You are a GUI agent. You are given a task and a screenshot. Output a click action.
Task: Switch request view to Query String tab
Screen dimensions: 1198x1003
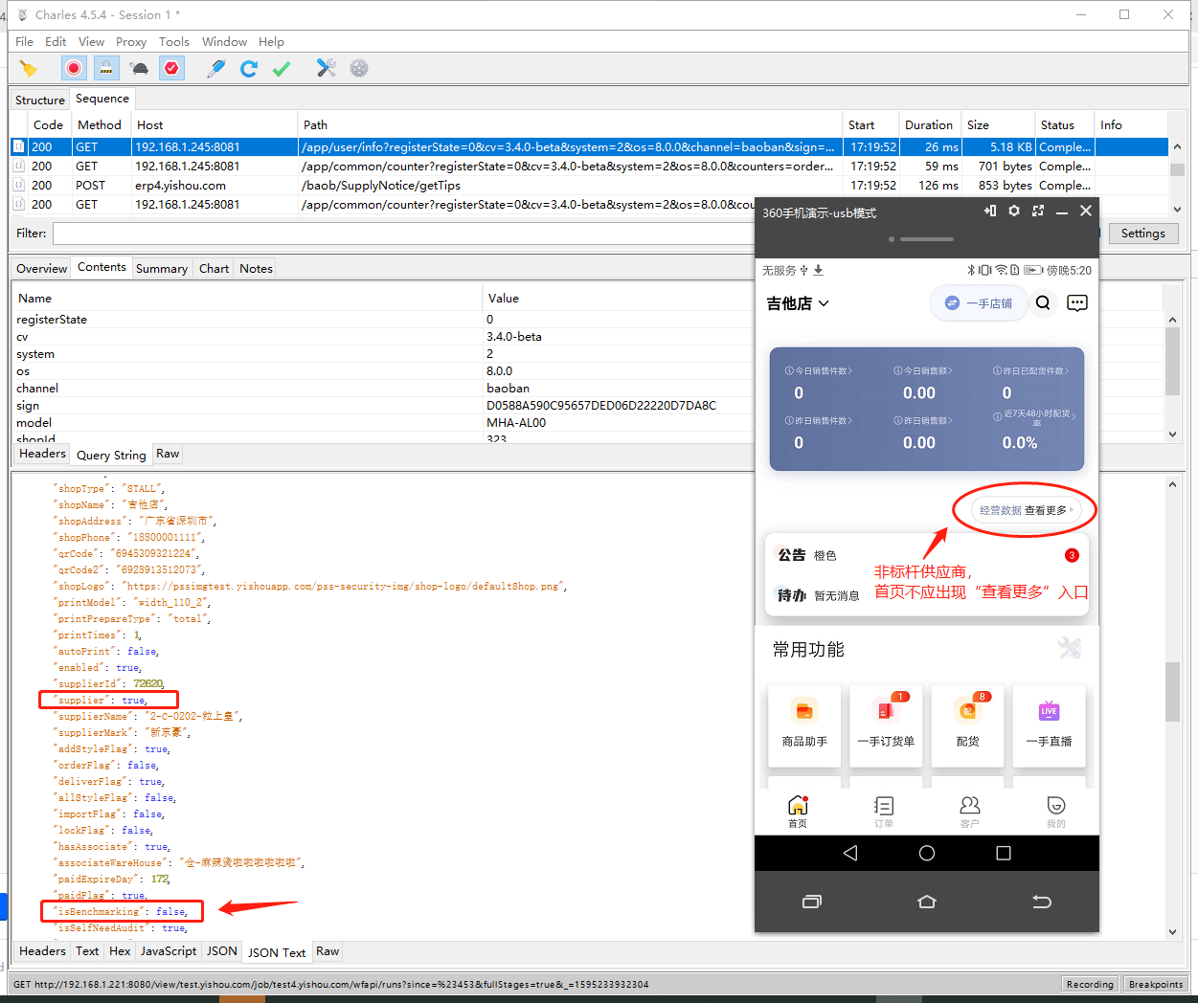point(111,456)
